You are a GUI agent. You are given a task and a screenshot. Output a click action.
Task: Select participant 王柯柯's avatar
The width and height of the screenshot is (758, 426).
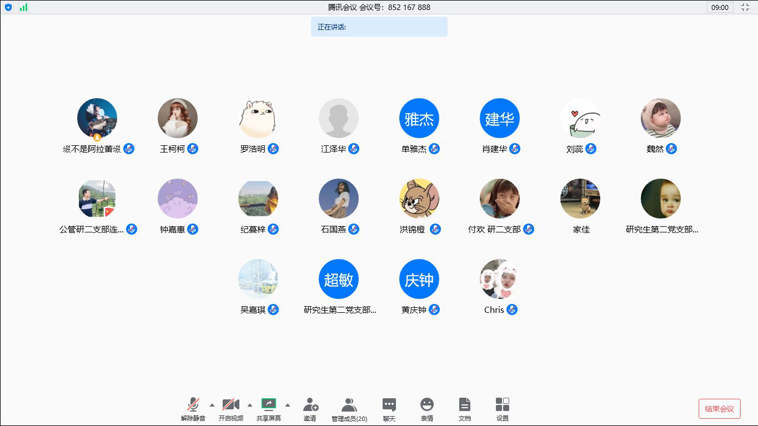(178, 118)
